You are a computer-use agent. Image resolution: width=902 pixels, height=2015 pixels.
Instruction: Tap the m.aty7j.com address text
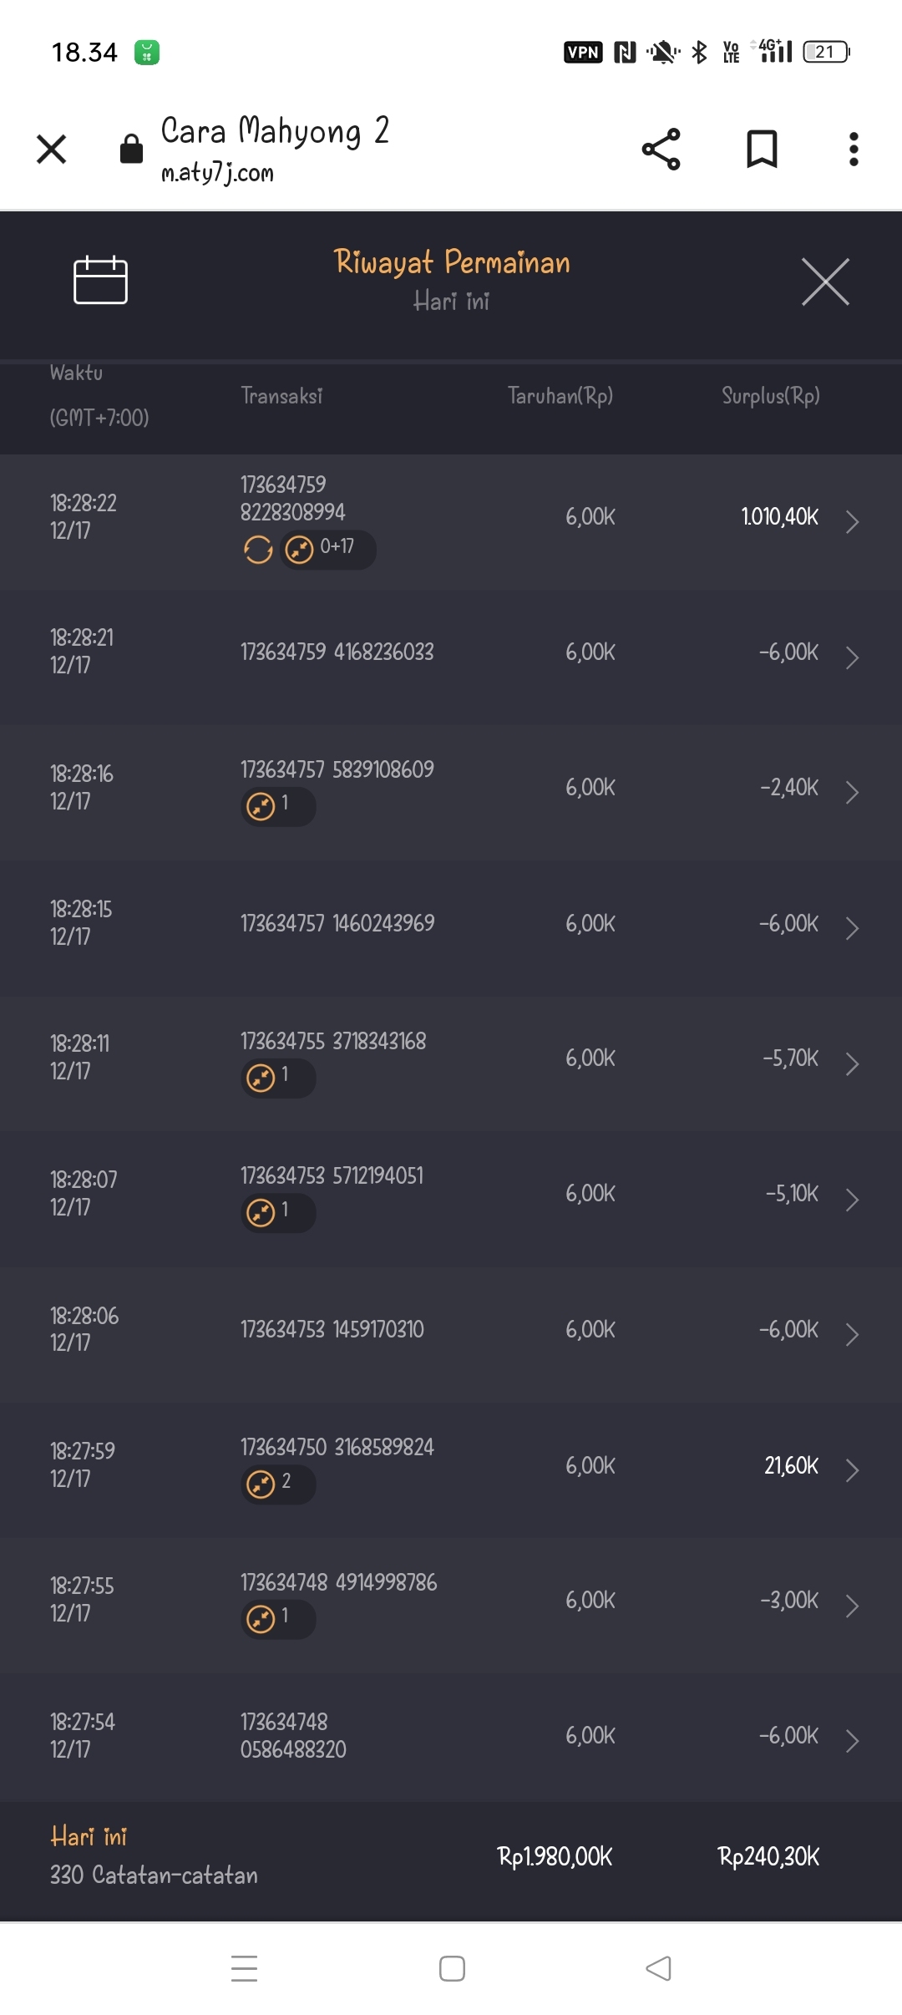pos(217,173)
